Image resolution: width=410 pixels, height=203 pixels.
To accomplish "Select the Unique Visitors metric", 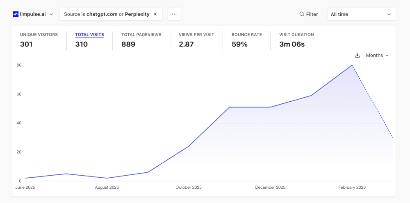I will pyautogui.click(x=39, y=39).
